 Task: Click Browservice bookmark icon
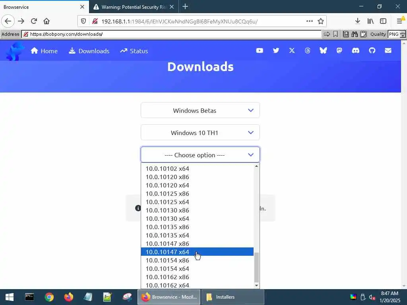335,34
